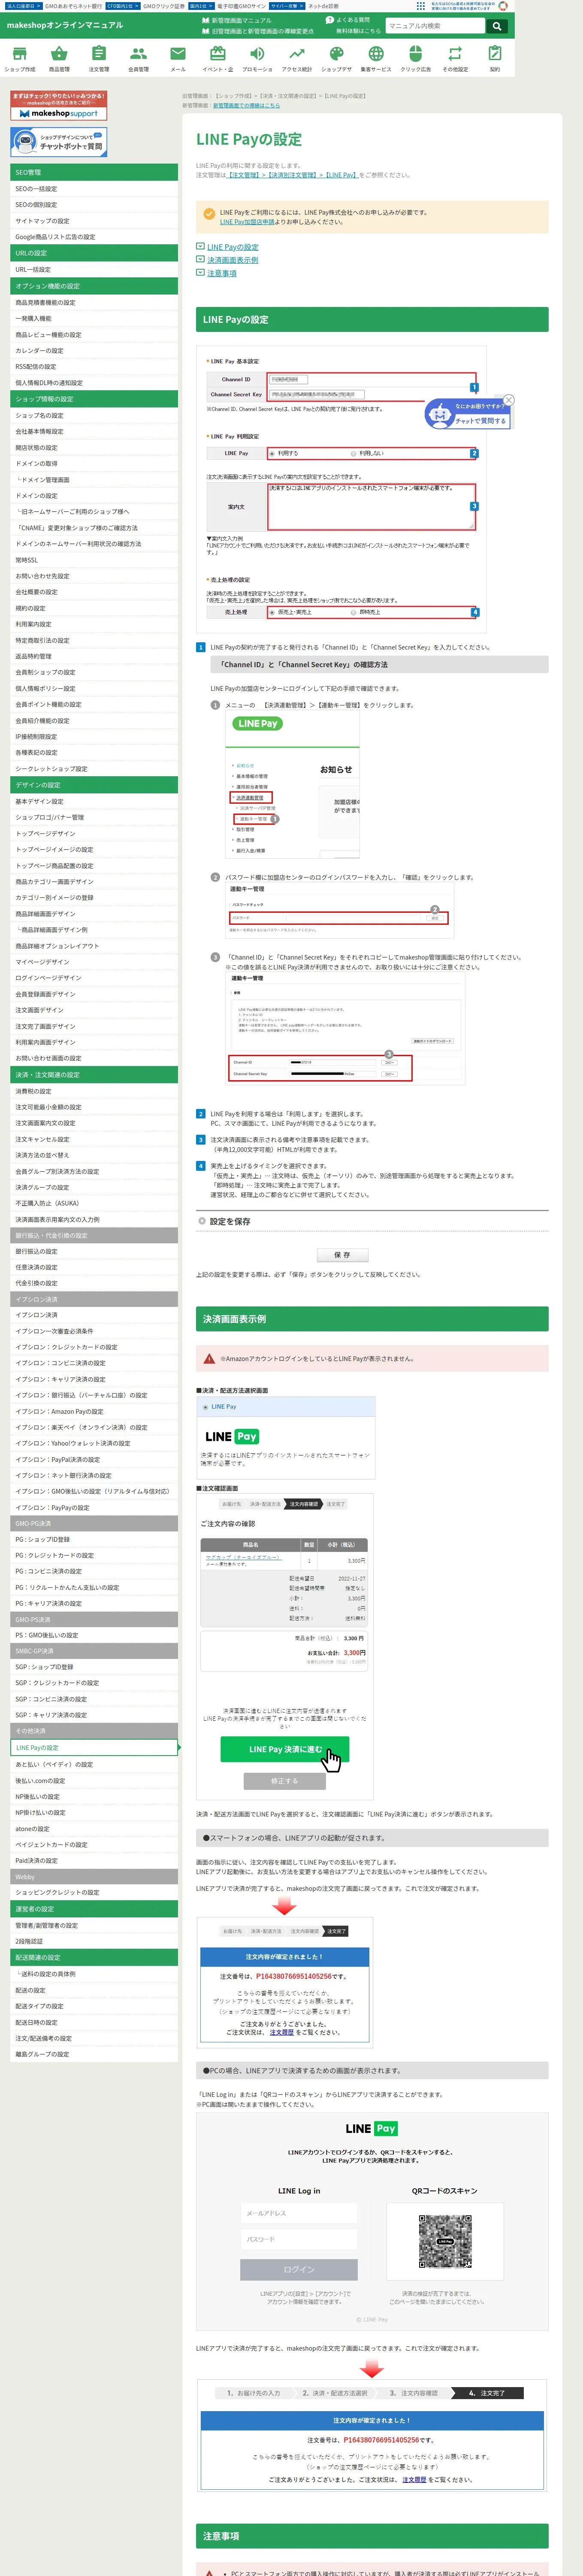Open the イベント calendar icon menu
Viewport: 583px width, 2576px height.
coord(217,58)
